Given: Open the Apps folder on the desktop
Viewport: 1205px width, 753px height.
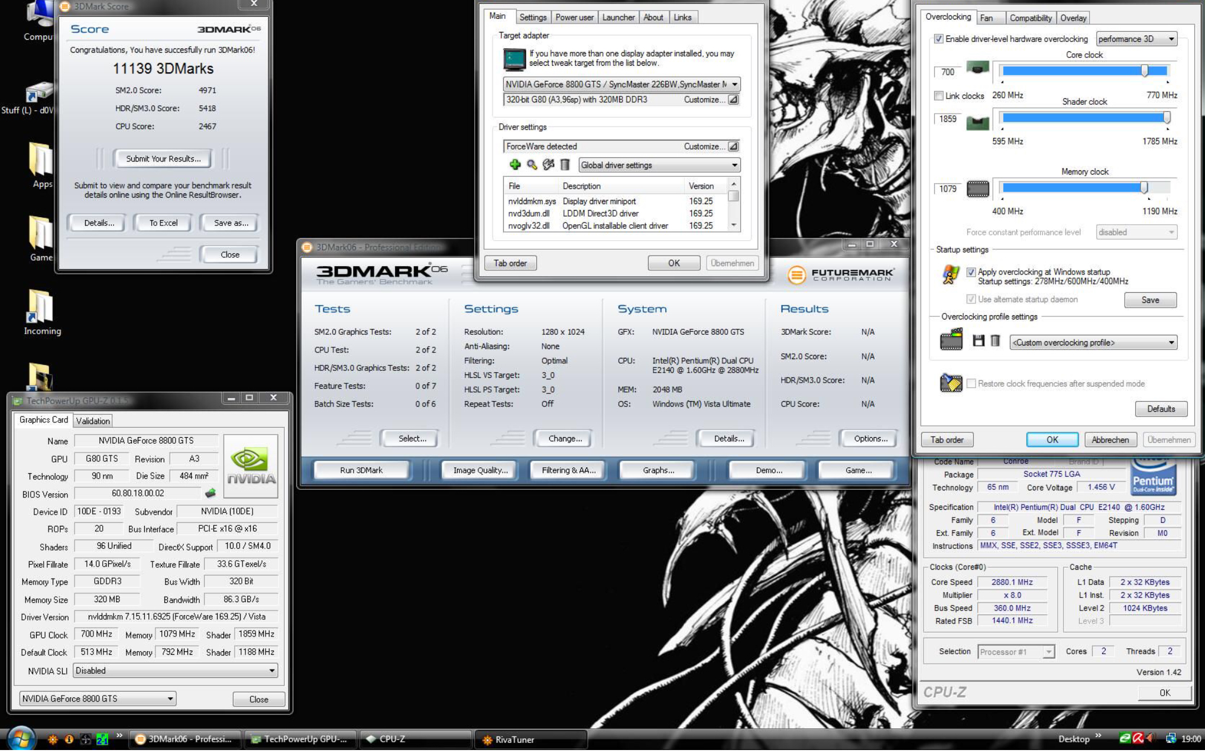Looking at the screenshot, I should point(41,164).
